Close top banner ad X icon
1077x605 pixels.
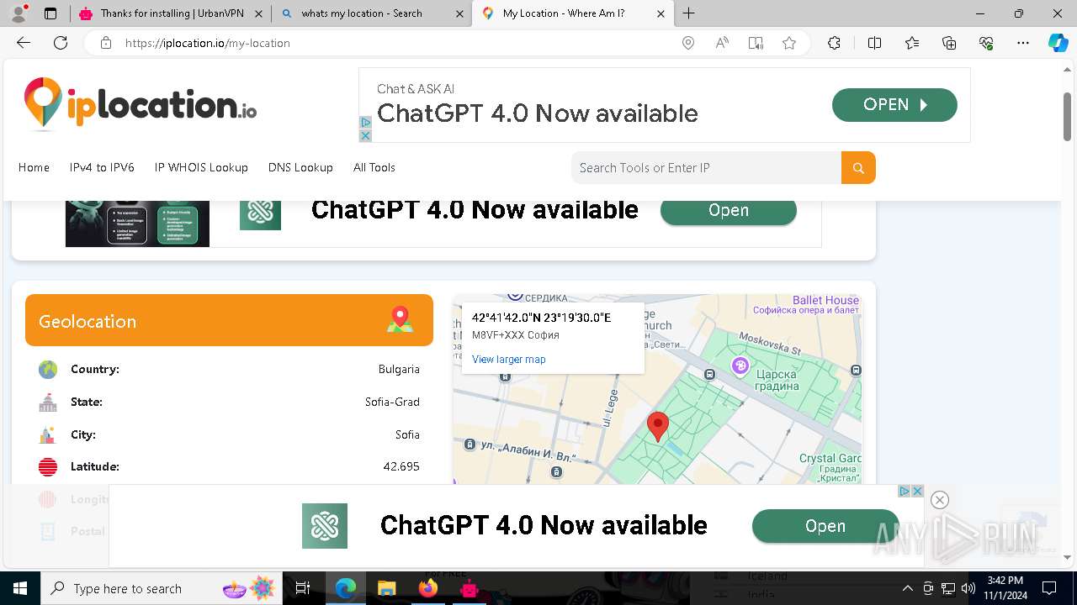[x=365, y=135]
